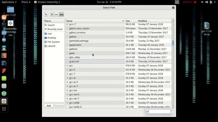Click the type-a-path pencil icon
The height and width of the screenshot is (122, 218).
point(46,14)
